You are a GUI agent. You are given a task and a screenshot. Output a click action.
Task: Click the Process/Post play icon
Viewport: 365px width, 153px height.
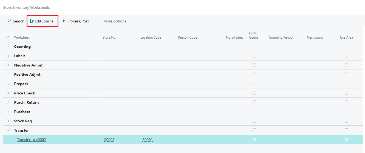pos(64,21)
